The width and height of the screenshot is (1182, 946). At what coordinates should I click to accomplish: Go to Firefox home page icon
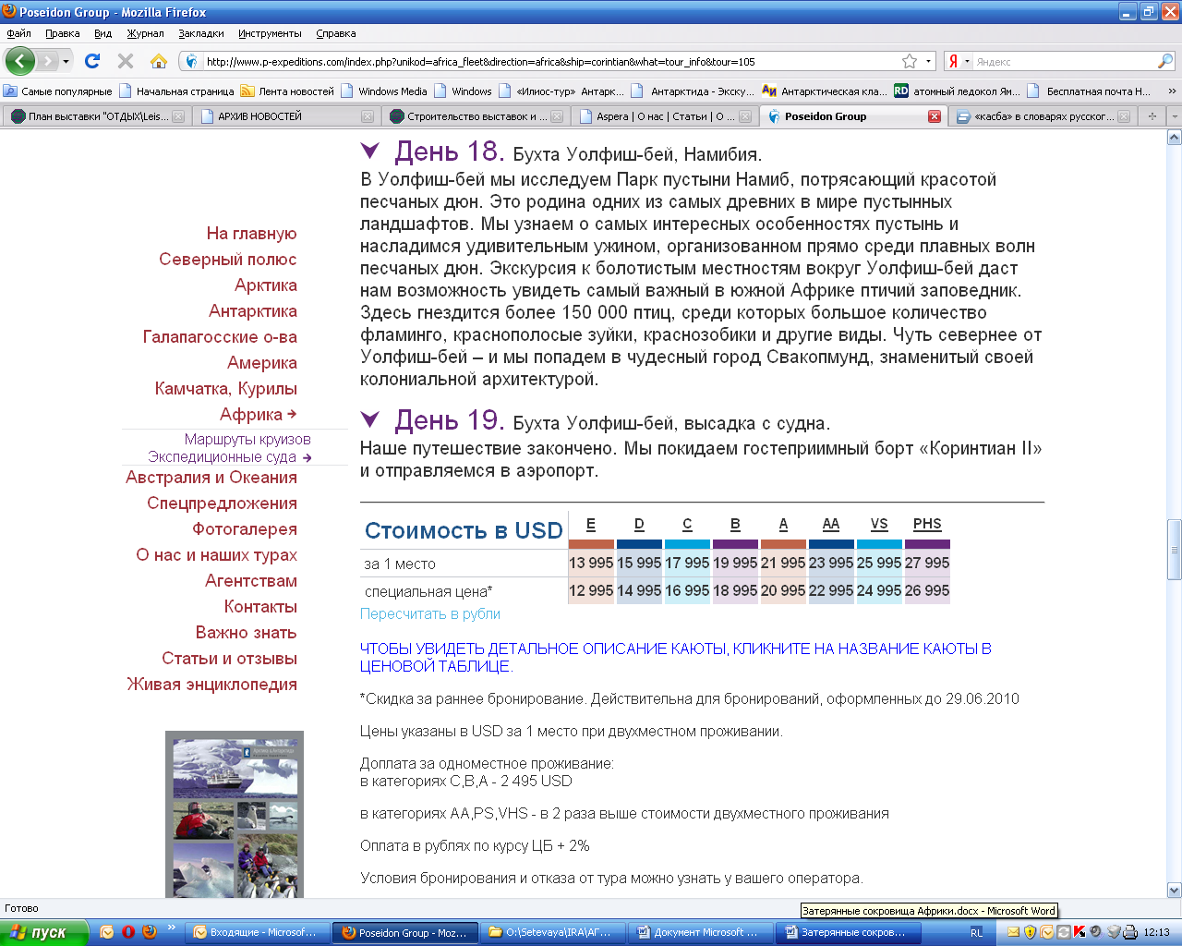click(159, 61)
